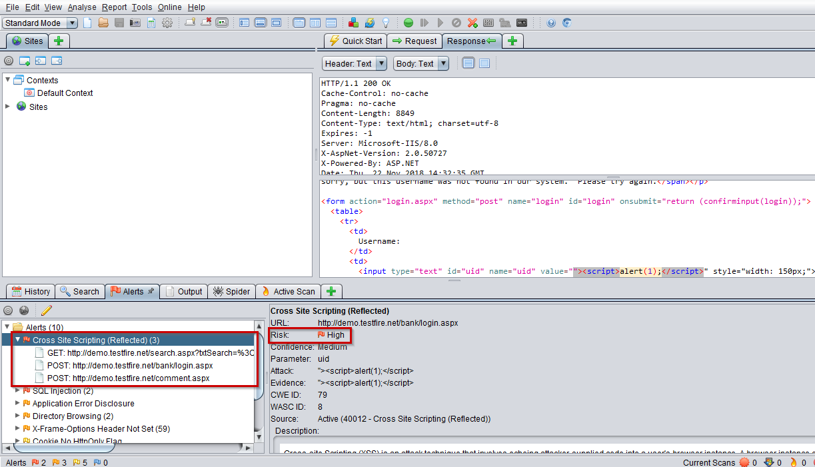Click Export Context icon in Sites panel
This screenshot has width=815, height=467.
pyautogui.click(x=57, y=61)
